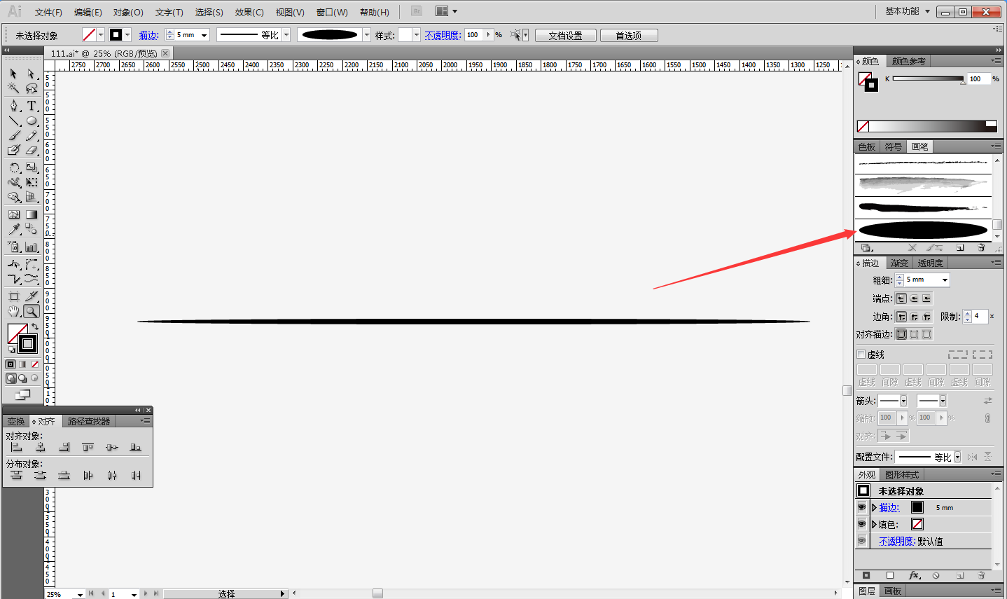
Task: Click the 文档设置 button
Action: pos(566,35)
